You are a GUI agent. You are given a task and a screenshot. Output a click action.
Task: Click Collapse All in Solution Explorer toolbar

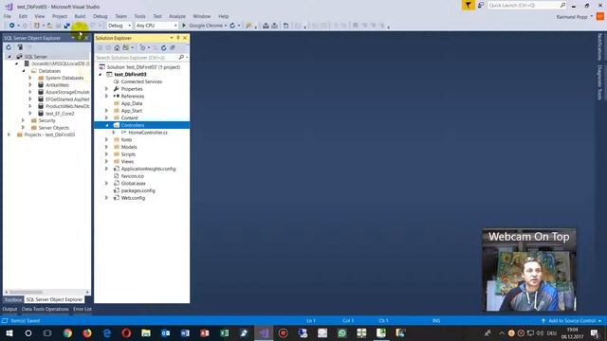(x=173, y=47)
